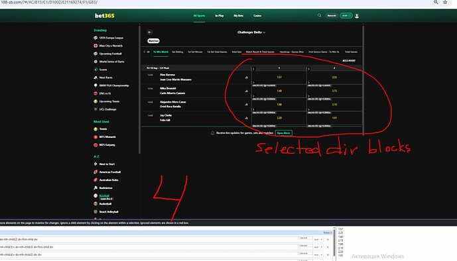The height and width of the screenshot is (261, 457).
Task: Open the All Sports tab
Action: pos(200,16)
